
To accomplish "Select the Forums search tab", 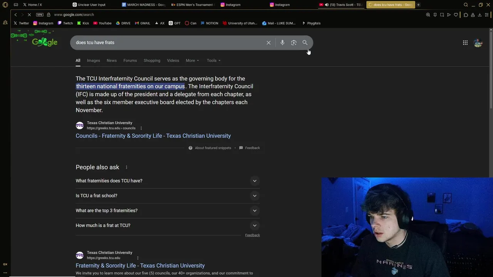I will (130, 60).
